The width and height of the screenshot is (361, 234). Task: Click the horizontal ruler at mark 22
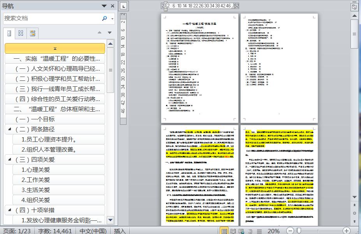pos(195,6)
